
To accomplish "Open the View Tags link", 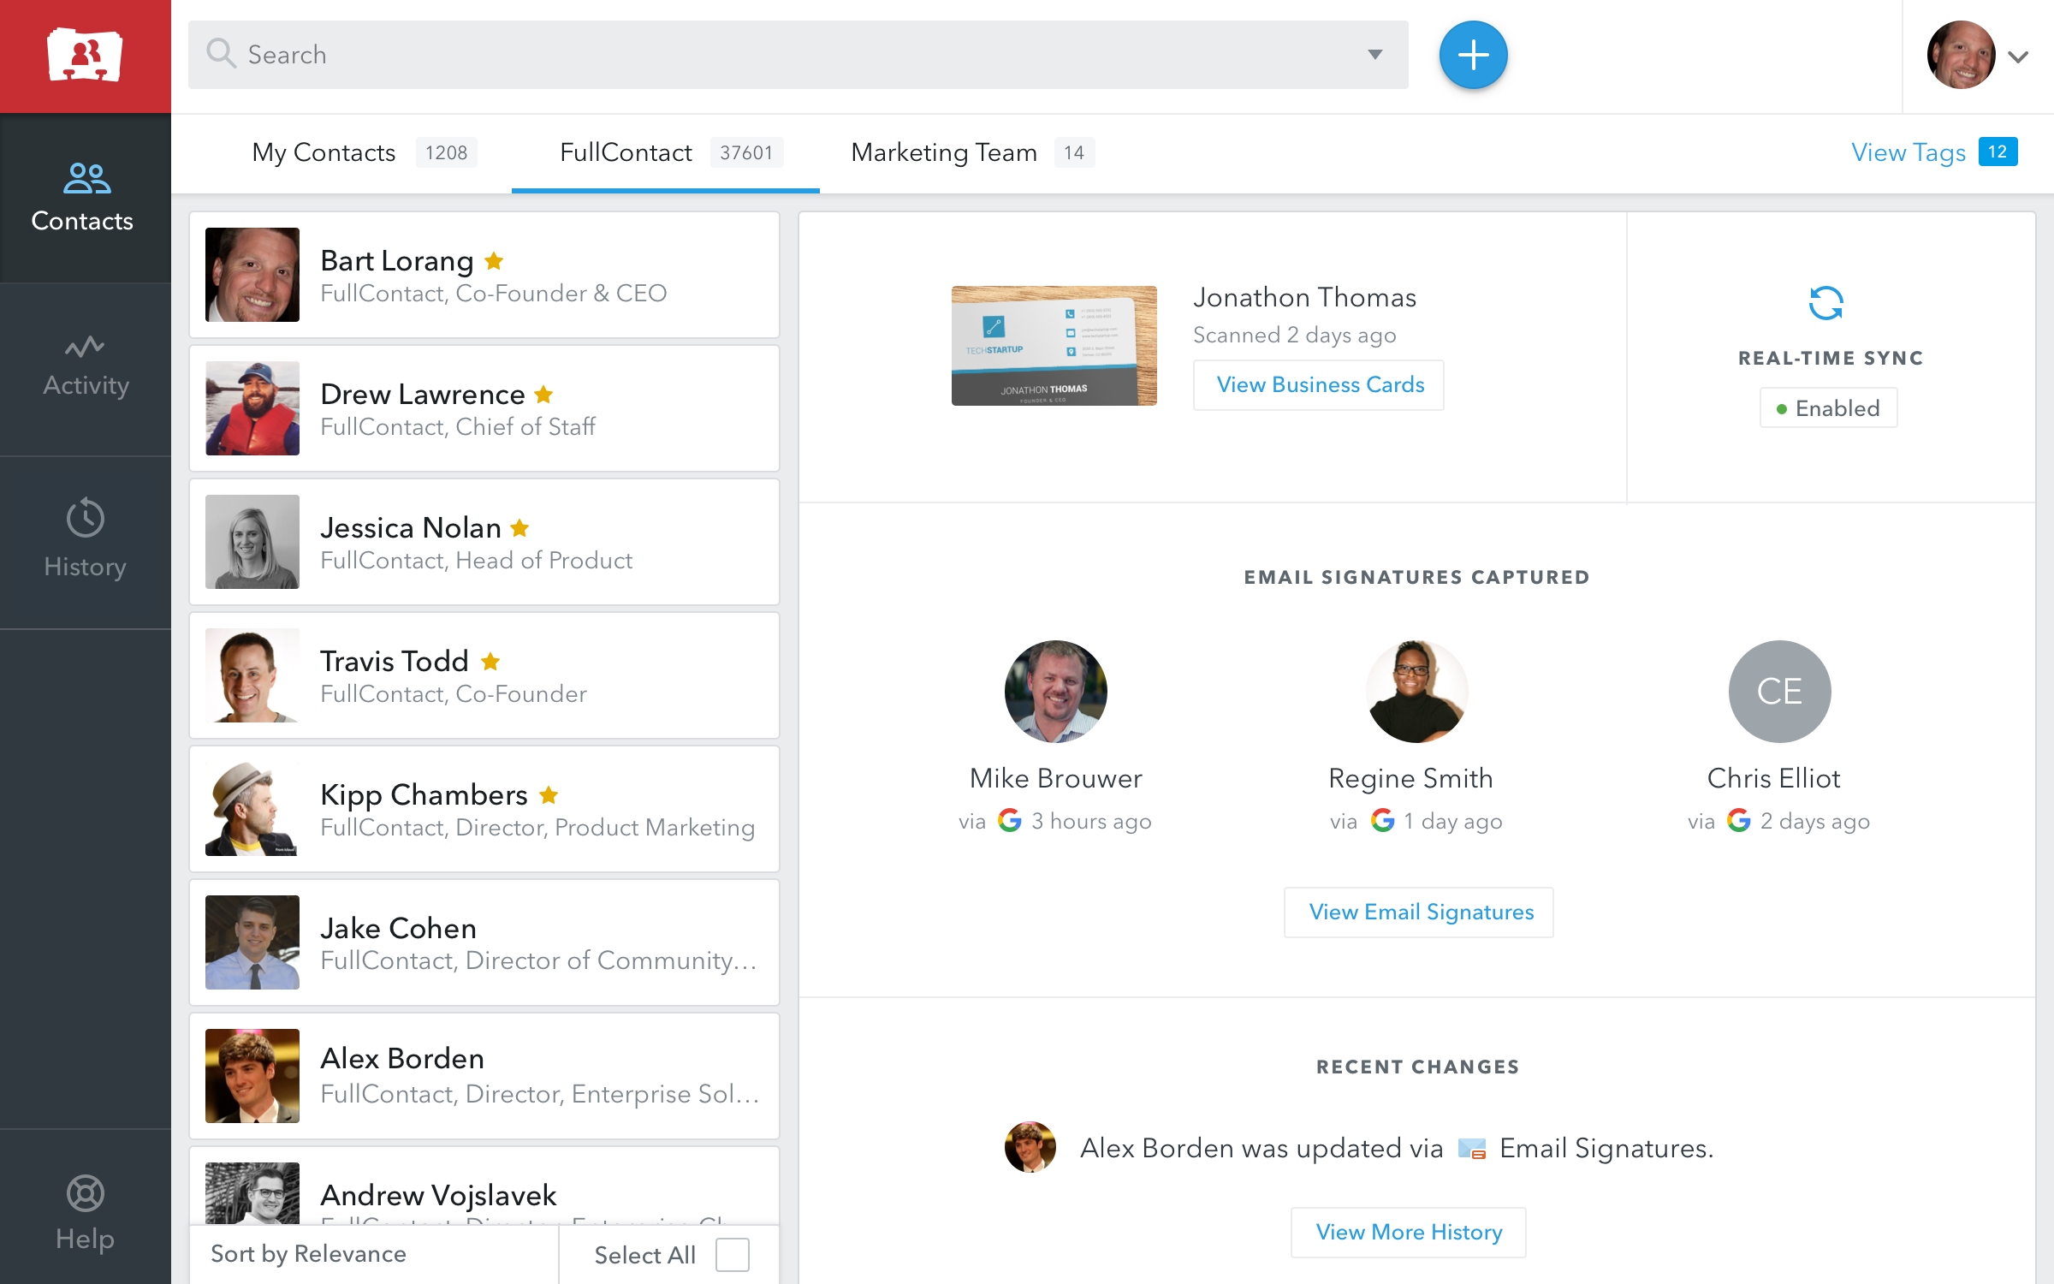I will tap(1909, 152).
